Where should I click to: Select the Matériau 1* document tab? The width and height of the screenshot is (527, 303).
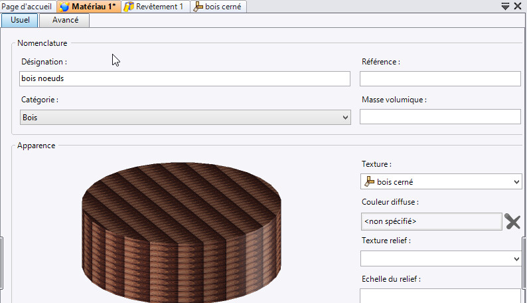[x=89, y=7]
